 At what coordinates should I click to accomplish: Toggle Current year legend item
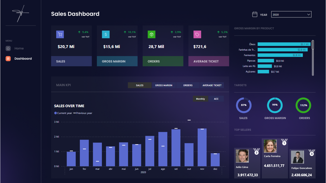click(63, 113)
